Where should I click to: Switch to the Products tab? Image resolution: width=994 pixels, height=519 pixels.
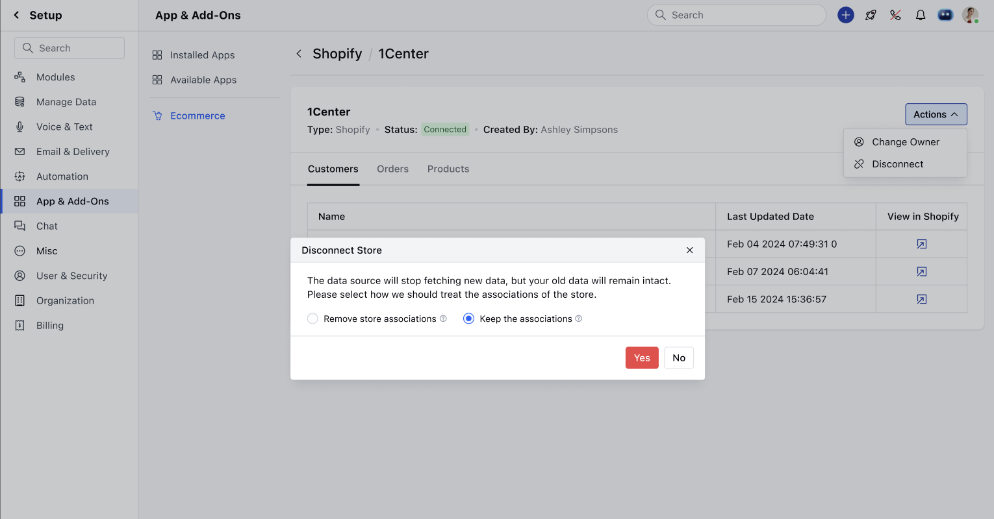click(x=448, y=169)
